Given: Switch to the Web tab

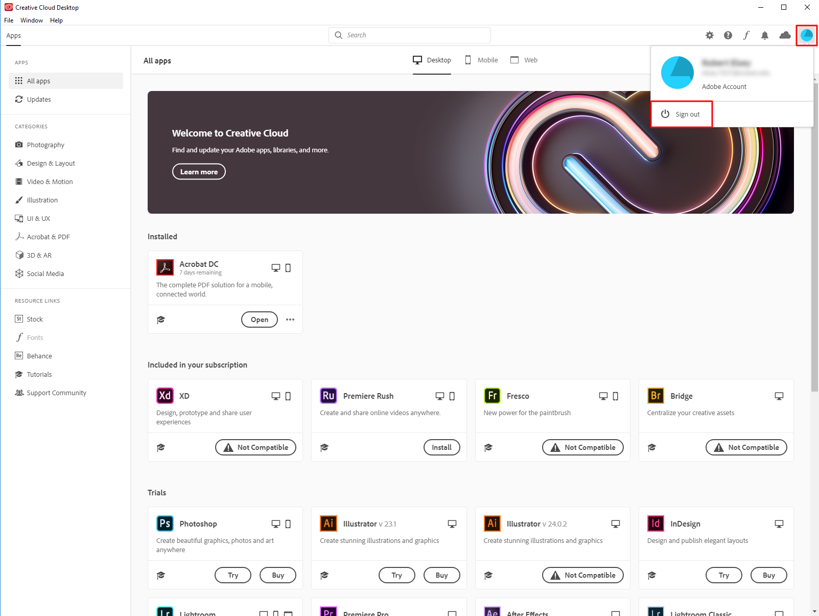Looking at the screenshot, I should pos(524,60).
